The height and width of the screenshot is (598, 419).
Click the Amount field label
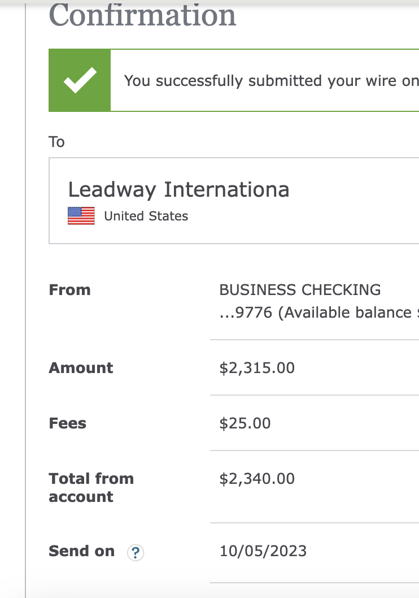pos(81,368)
